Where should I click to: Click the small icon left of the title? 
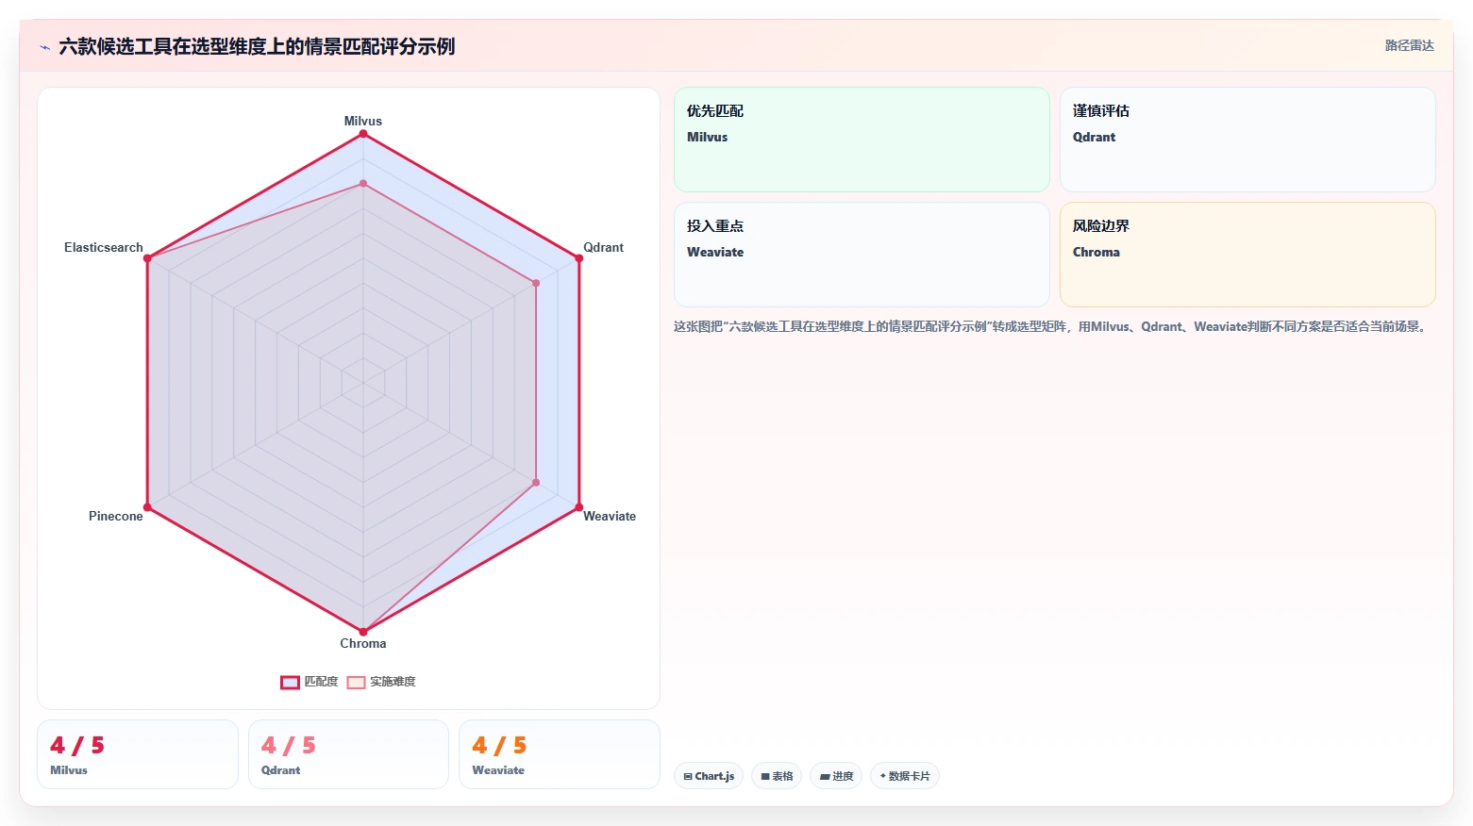point(44,47)
